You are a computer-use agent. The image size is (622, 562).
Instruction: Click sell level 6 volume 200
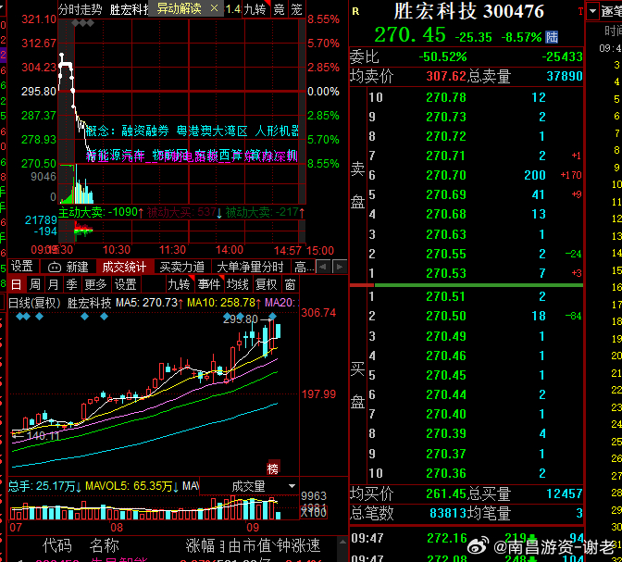[535, 175]
